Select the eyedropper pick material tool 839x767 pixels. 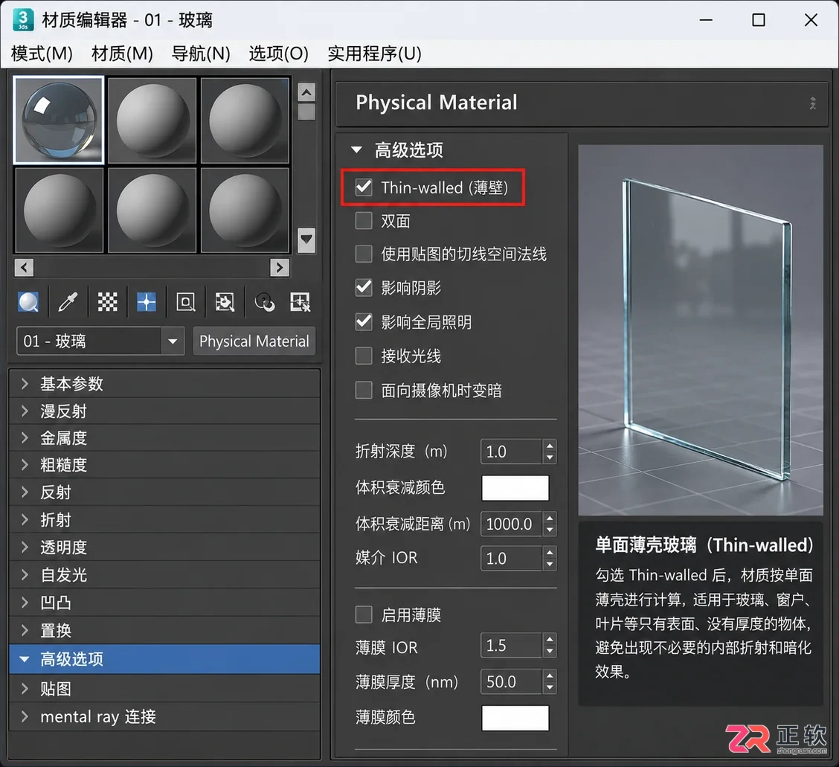pos(68,302)
